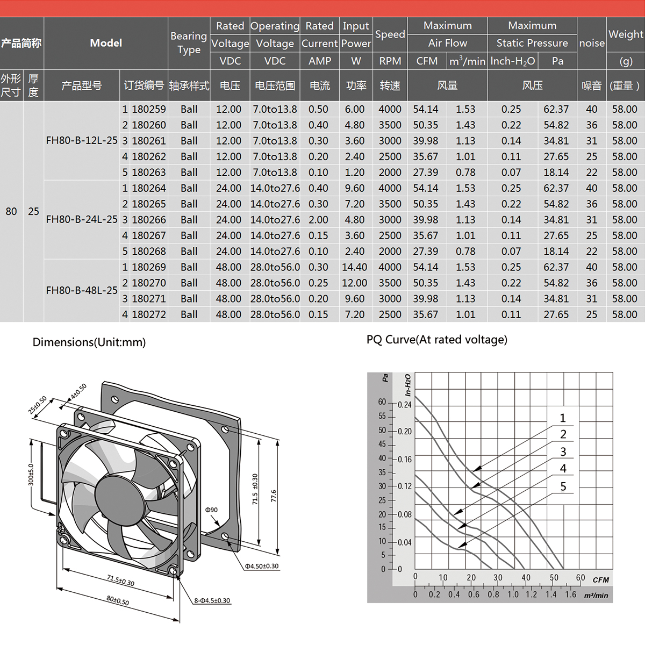
Task: Click the 'Maximum Static Pressure' header
Action: [x=532, y=34]
